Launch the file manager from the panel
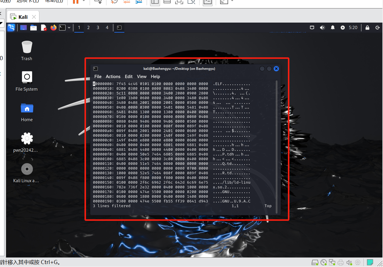383x267 pixels. [34, 28]
